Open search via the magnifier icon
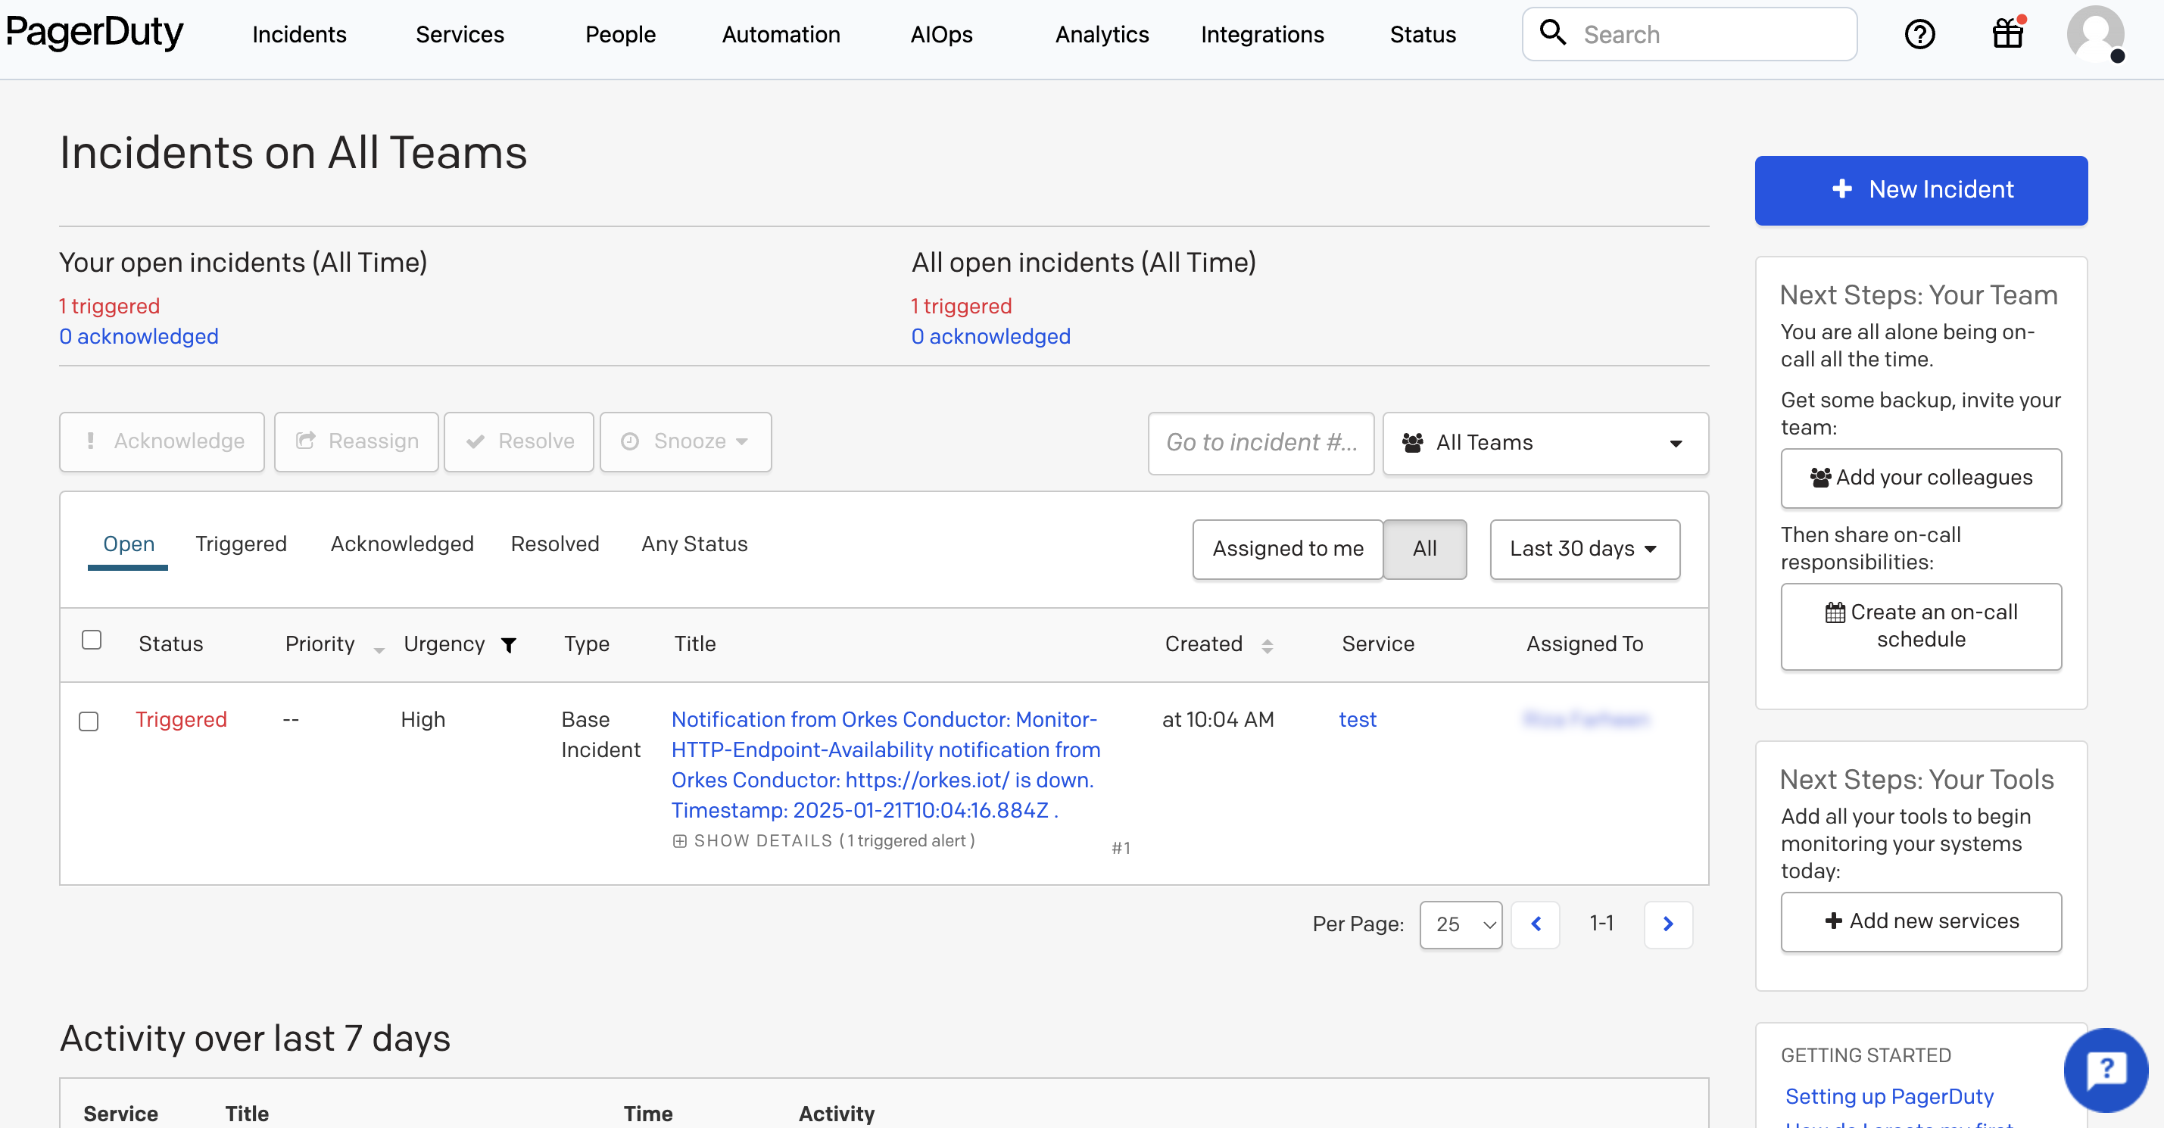The width and height of the screenshot is (2164, 1128). click(1553, 32)
